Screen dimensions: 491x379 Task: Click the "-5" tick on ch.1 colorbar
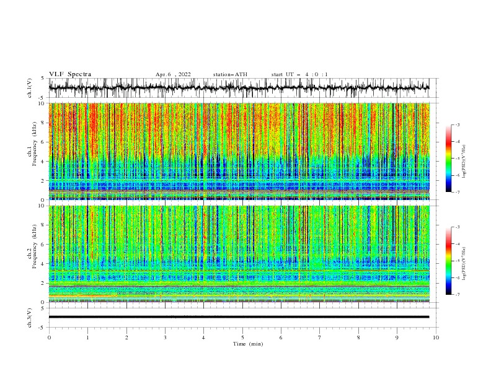click(458, 159)
